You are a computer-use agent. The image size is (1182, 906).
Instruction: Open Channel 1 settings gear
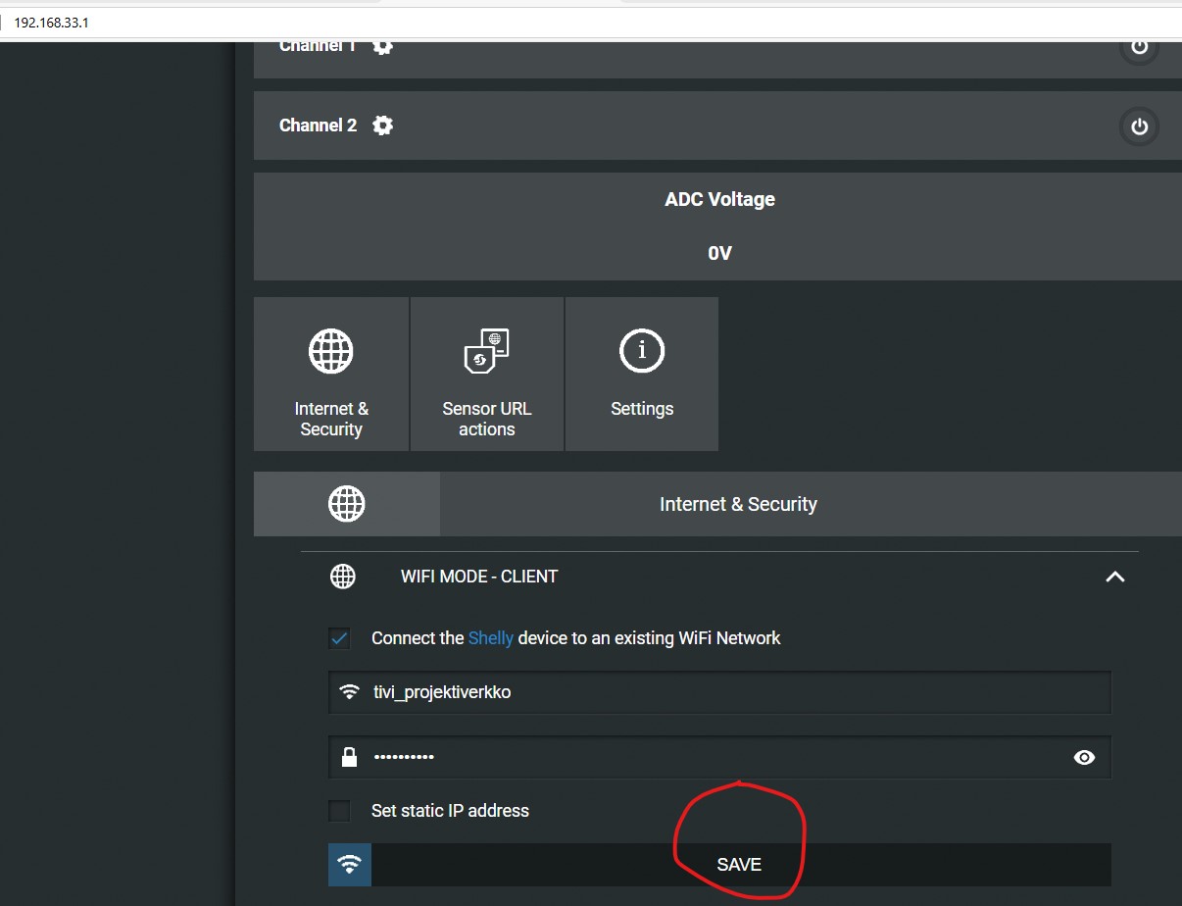(383, 46)
